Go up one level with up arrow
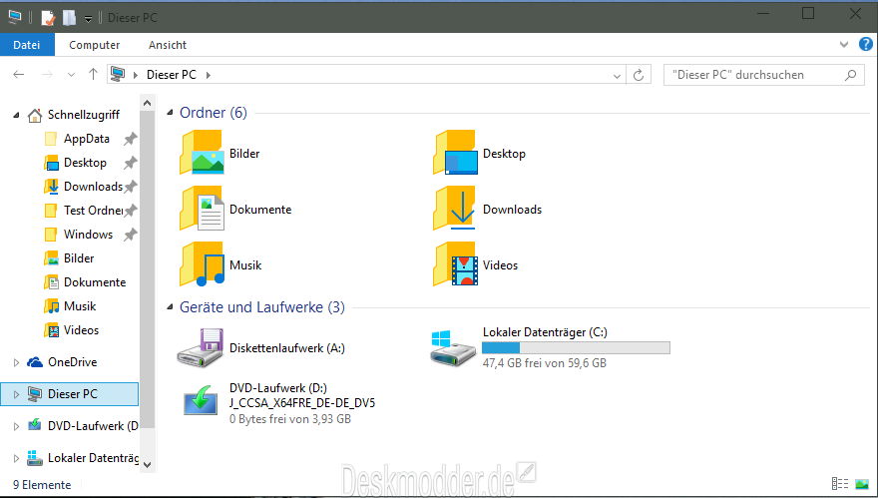Viewport: 878px width, 498px height. [93, 74]
